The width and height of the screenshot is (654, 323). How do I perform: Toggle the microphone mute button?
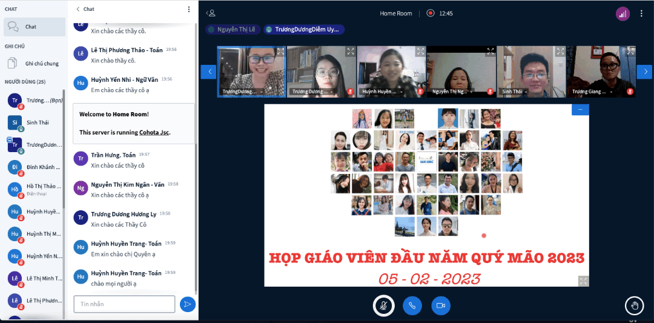click(383, 305)
